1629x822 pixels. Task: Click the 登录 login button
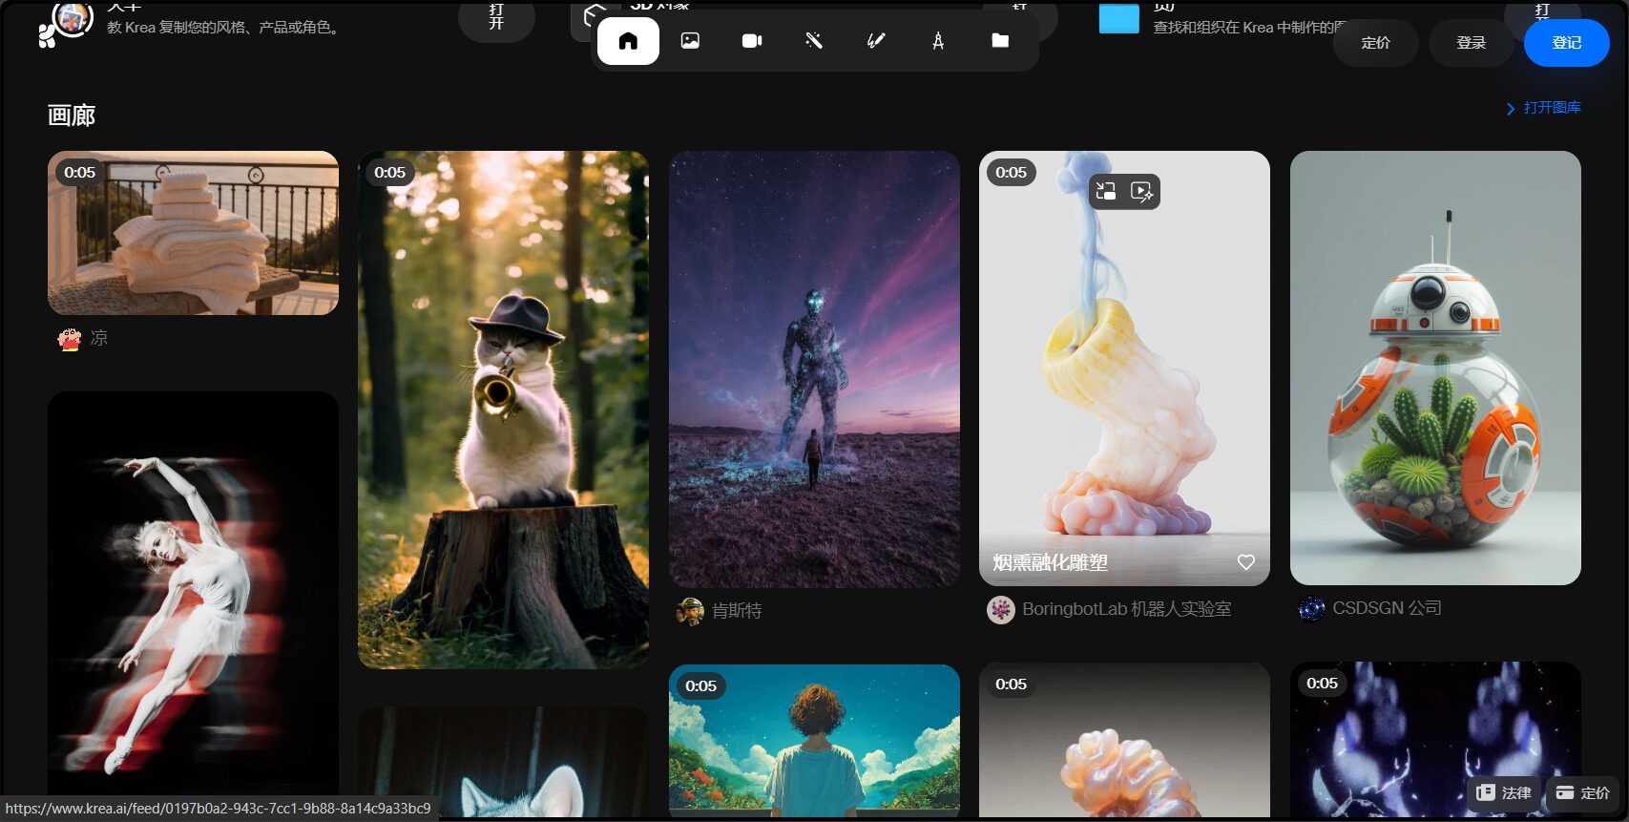[1471, 43]
